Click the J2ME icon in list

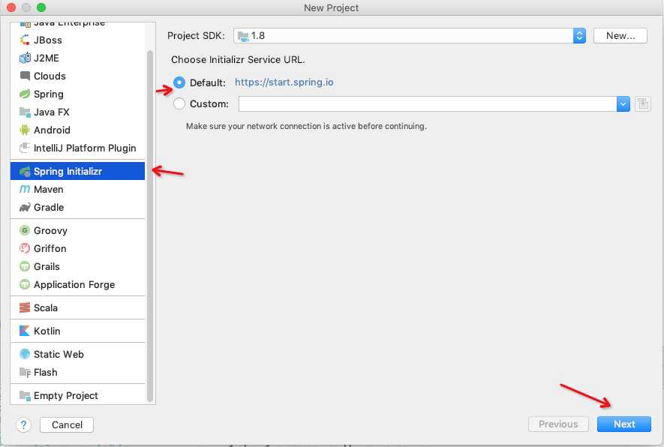tap(25, 58)
